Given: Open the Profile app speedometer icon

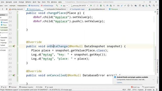Looking at the screenshot, I should [107, 6].
